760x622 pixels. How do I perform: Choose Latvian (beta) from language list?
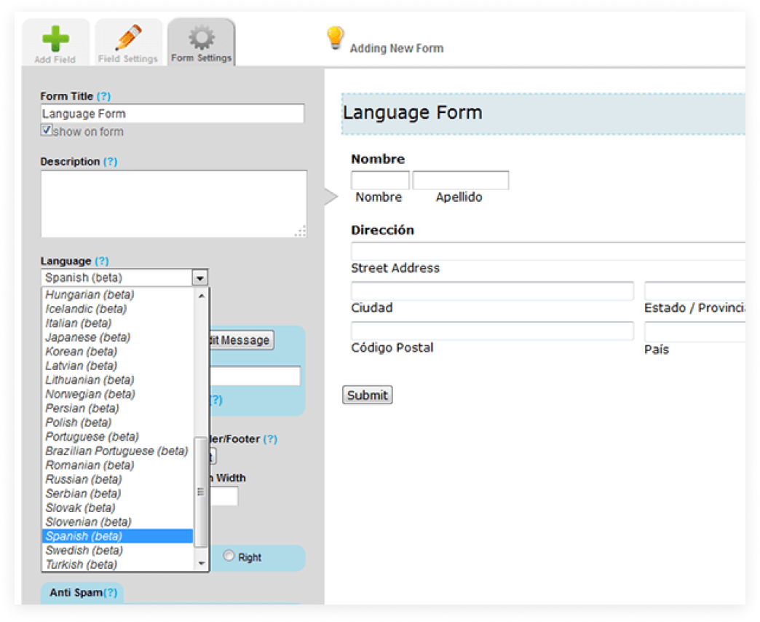[81, 366]
